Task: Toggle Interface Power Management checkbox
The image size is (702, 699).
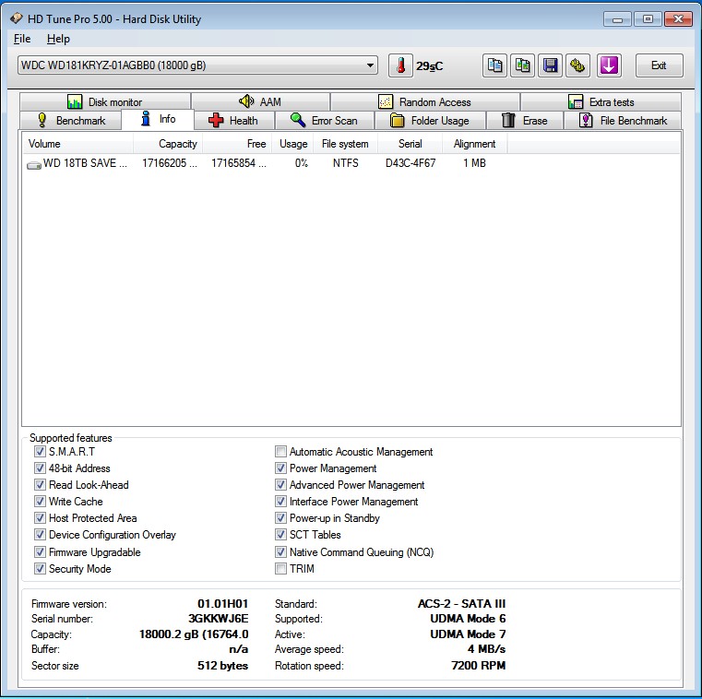Action: point(280,502)
